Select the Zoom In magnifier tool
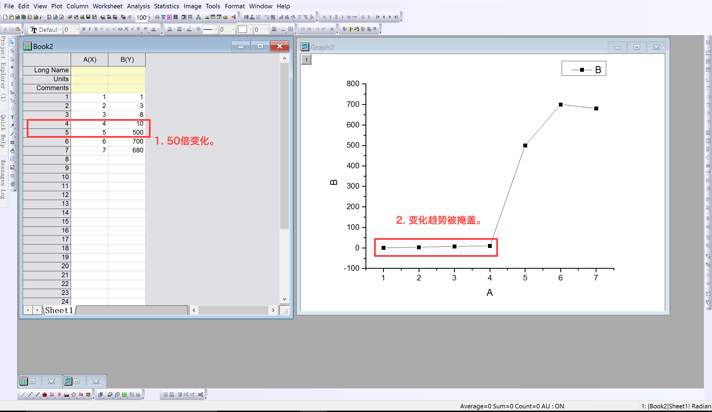The height and width of the screenshot is (412, 712). pyautogui.click(x=12, y=51)
